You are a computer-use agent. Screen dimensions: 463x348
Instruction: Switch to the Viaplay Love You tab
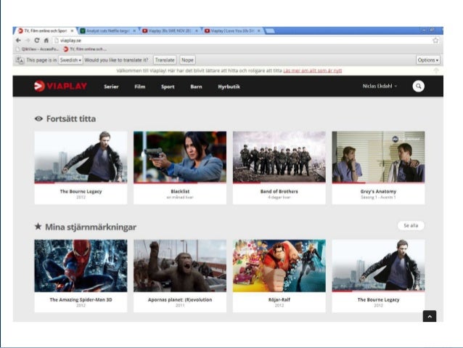(232, 31)
